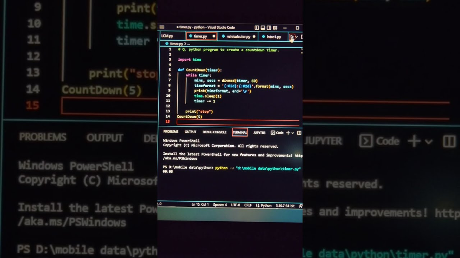Image resolution: width=460 pixels, height=258 pixels.
Task: Maximize the Visual Studio Code window
Action: tap(297, 28)
